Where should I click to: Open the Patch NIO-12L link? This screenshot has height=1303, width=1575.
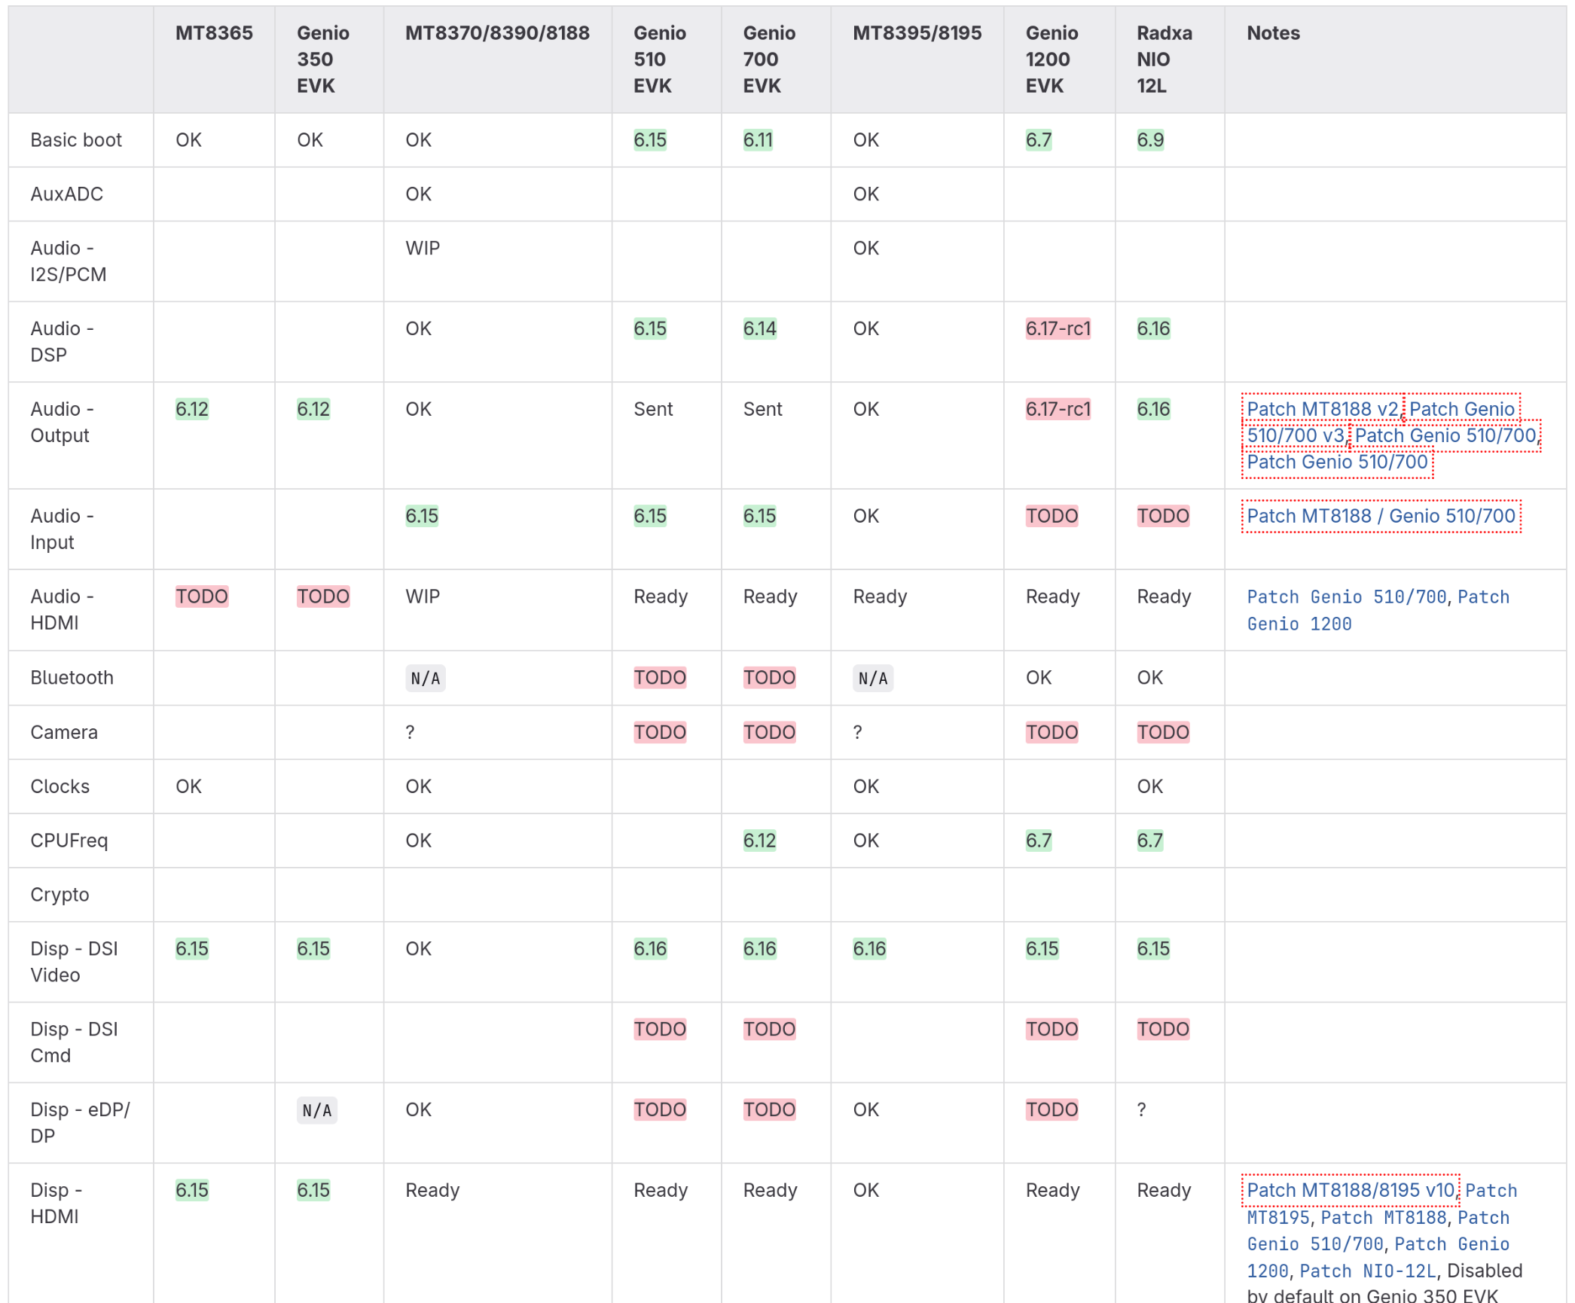coord(1367,1271)
